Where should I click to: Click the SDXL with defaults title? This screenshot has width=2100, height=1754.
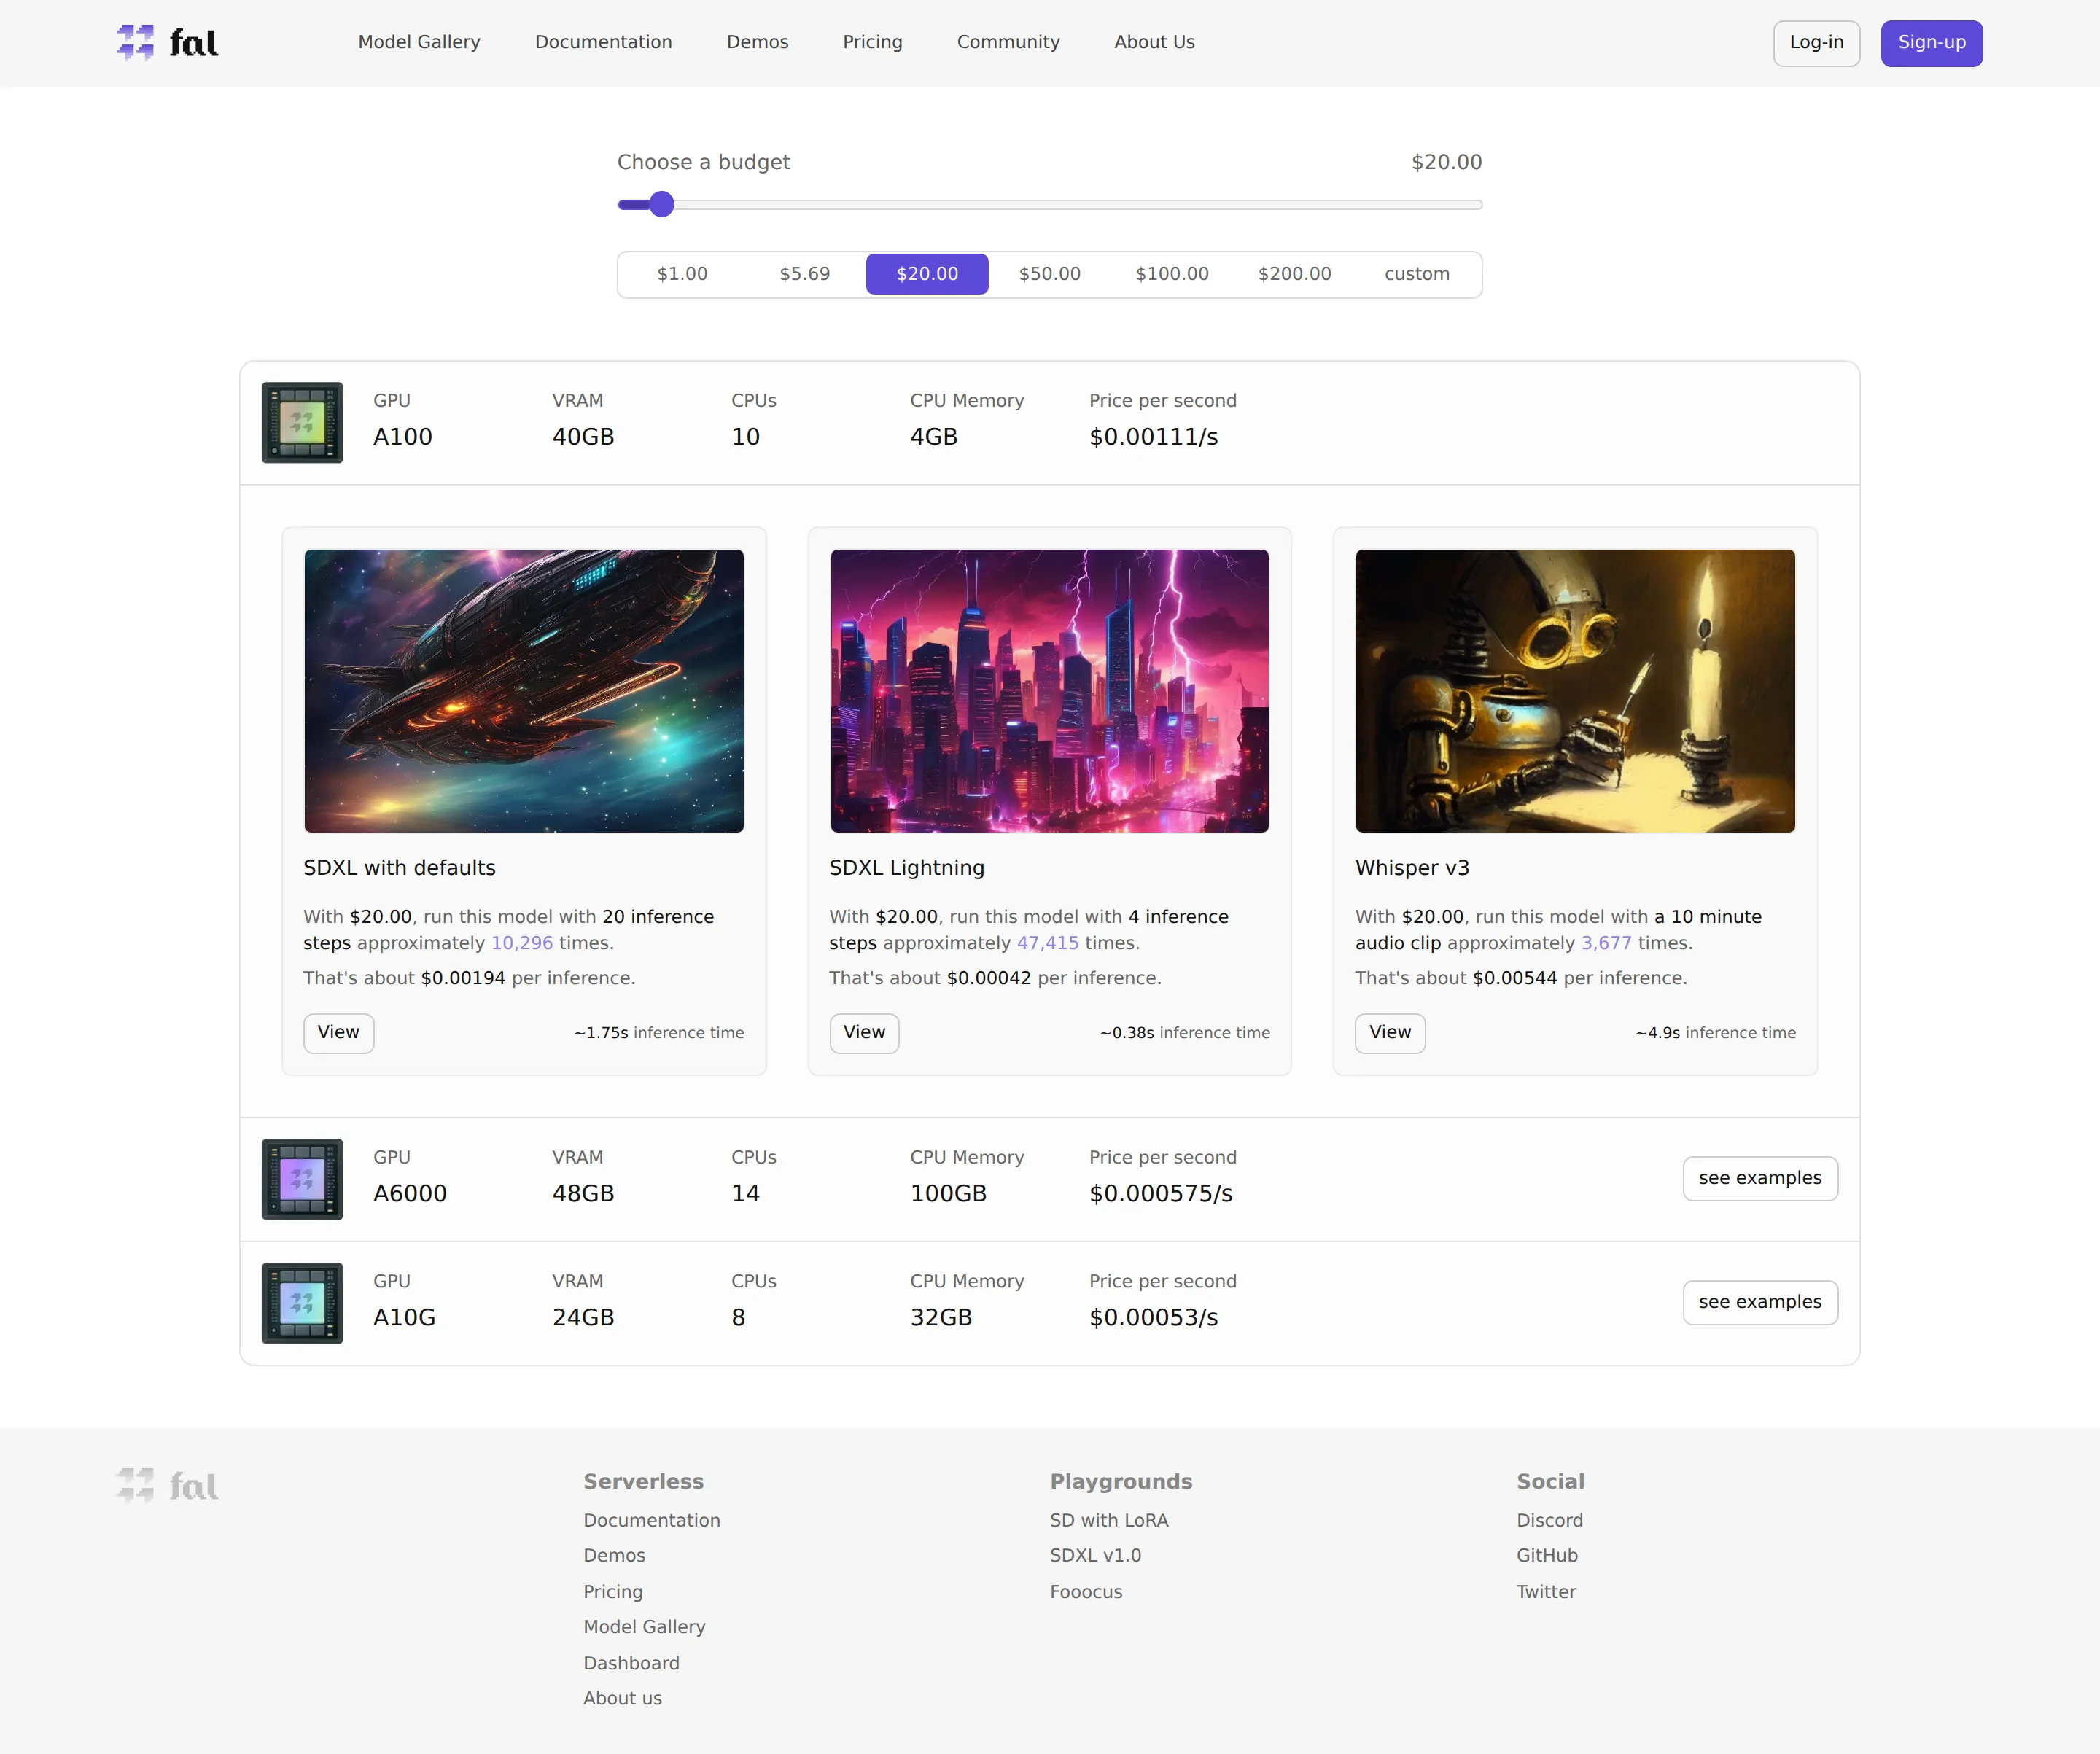(399, 868)
